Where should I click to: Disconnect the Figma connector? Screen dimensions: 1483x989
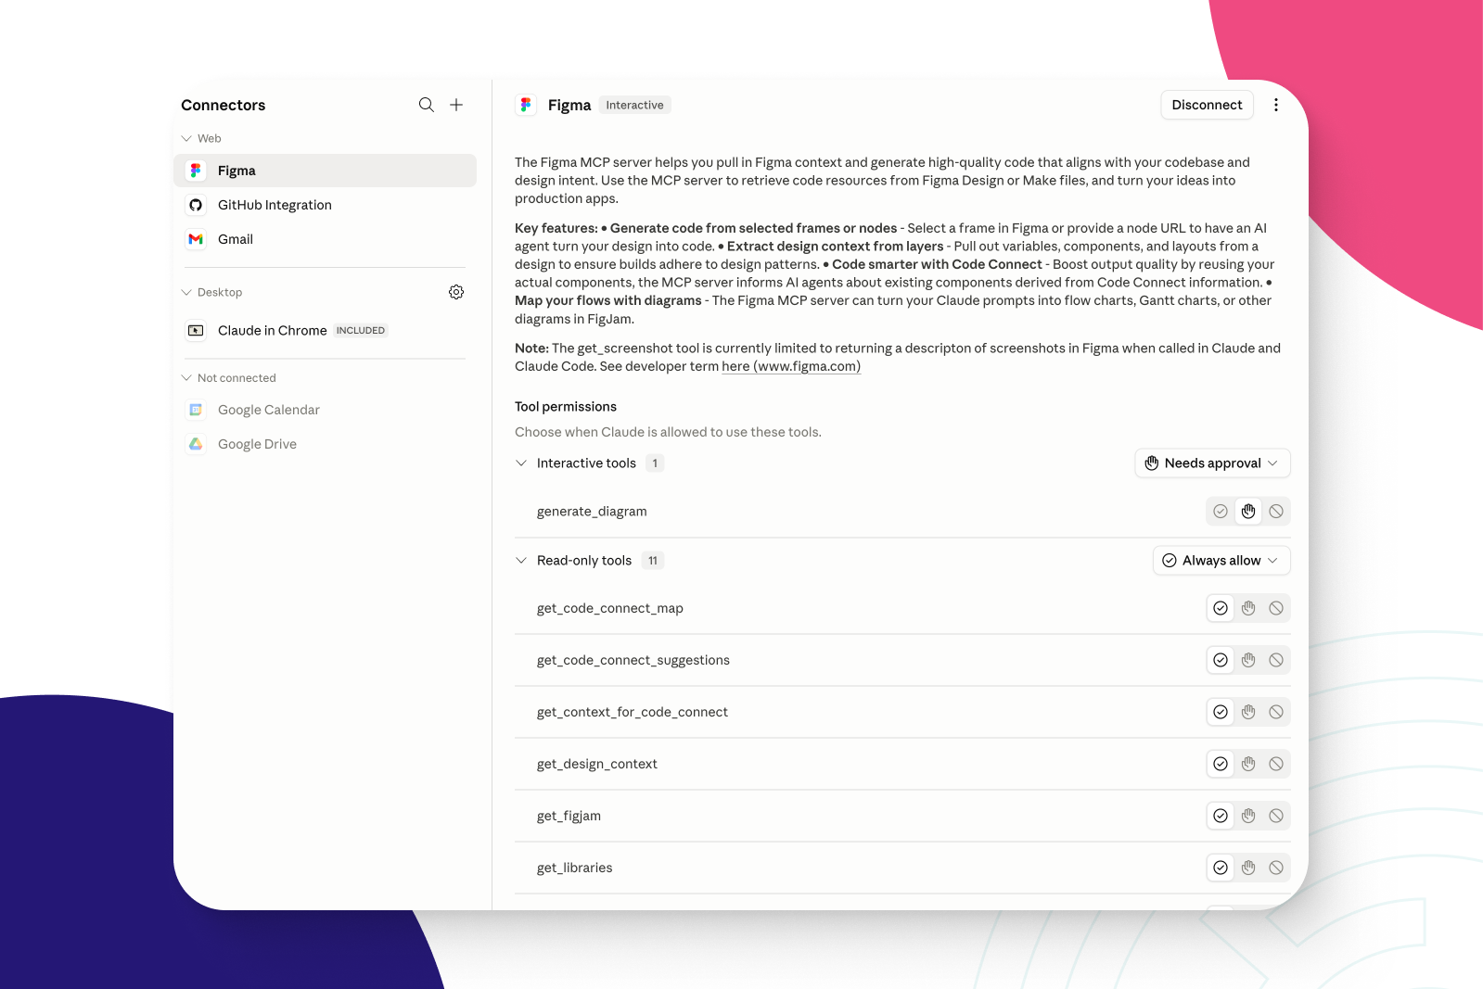(x=1207, y=105)
